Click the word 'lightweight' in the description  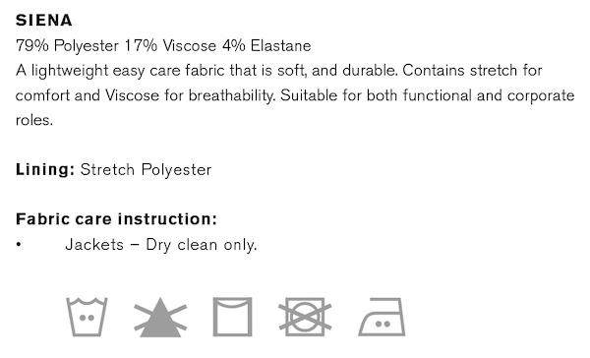coord(70,71)
